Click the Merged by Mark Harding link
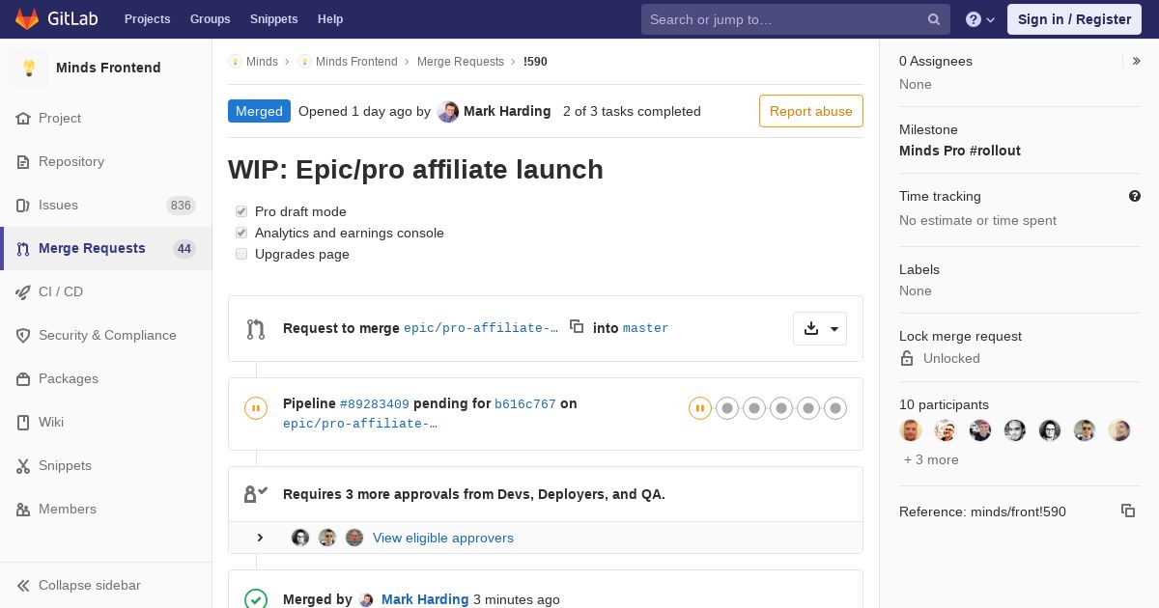 tap(425, 599)
